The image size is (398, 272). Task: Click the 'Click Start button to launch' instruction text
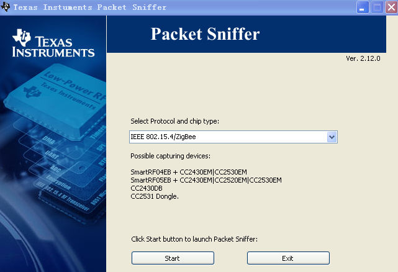click(x=193, y=239)
